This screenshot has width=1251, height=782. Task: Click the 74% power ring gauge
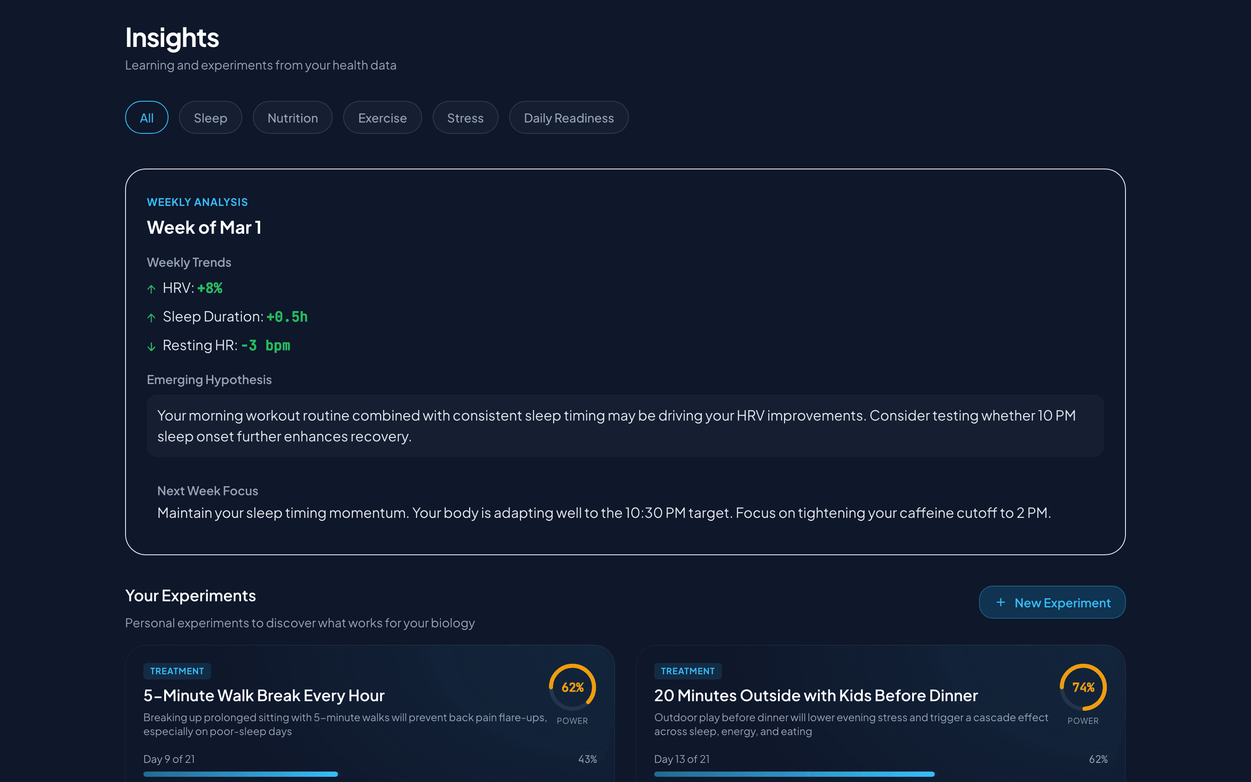coord(1083,687)
